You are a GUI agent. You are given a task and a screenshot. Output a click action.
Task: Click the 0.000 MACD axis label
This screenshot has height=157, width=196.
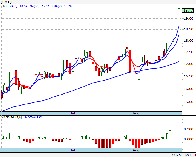tap(189, 139)
